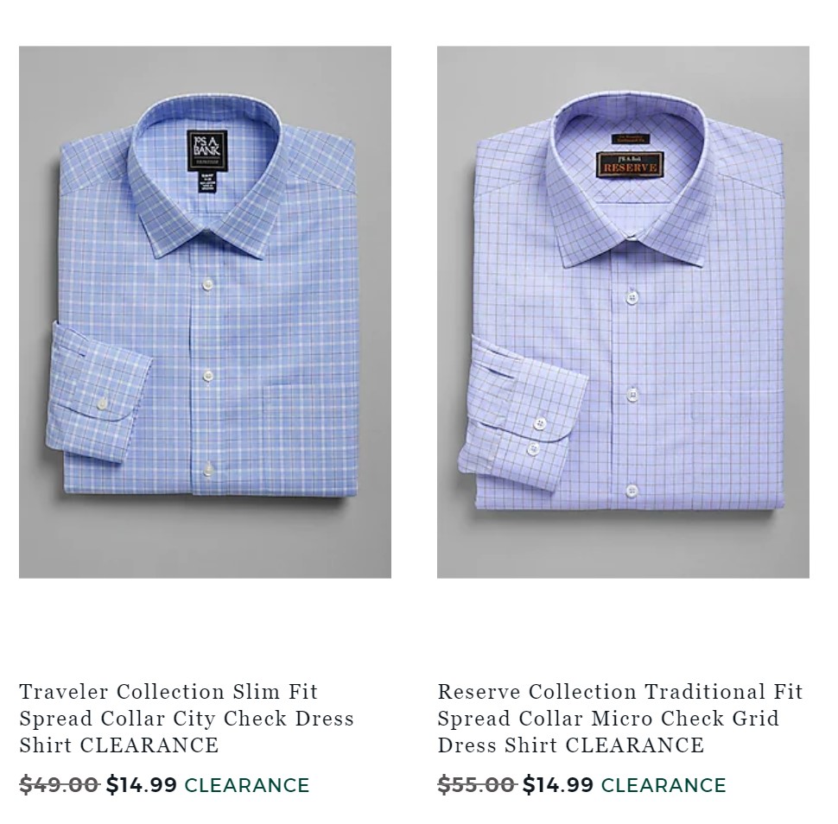838x824 pixels.
Task: Click the cuff button on Traveler shirt sleeve
Action: coord(102,402)
